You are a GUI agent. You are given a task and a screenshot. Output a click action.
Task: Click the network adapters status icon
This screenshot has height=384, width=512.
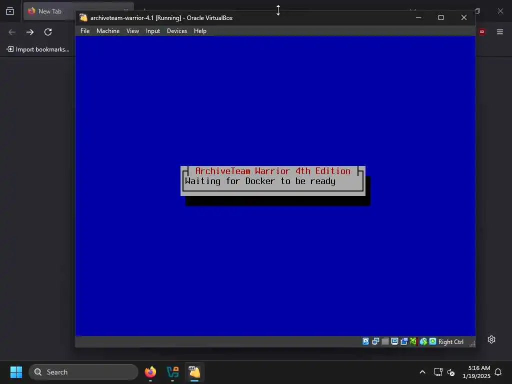point(375,341)
